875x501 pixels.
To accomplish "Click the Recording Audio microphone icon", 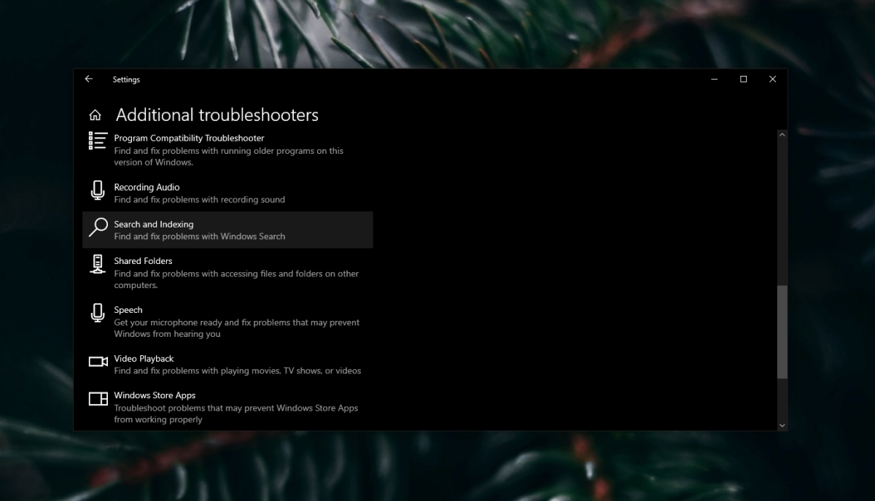I will tap(98, 190).
